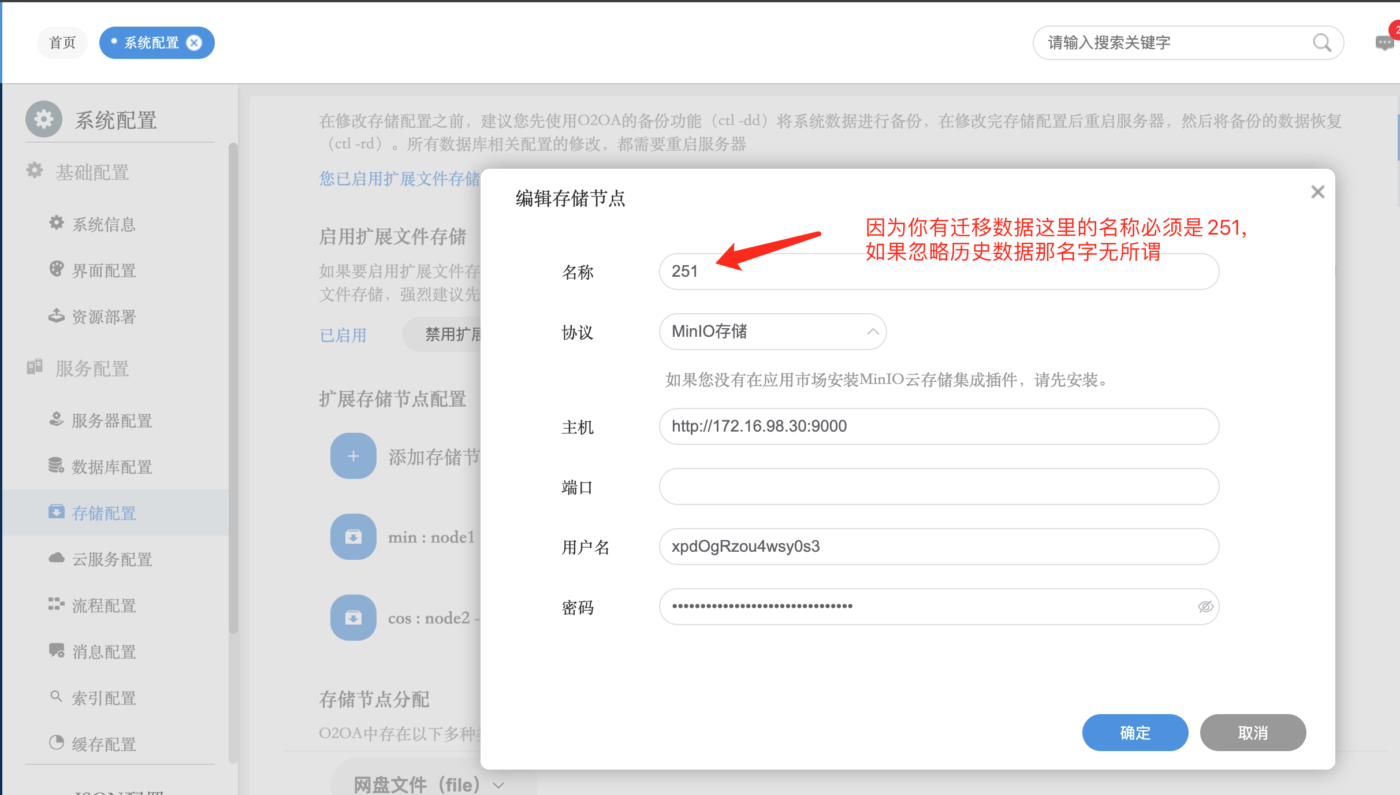Screen dimensions: 1400x795
Task: Click the sidebar vertical scrollbar
Action: click(233, 387)
